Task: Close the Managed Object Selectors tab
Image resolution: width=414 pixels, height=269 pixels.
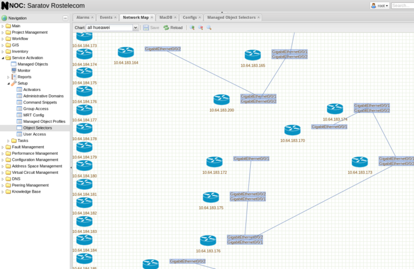Action: point(258,17)
